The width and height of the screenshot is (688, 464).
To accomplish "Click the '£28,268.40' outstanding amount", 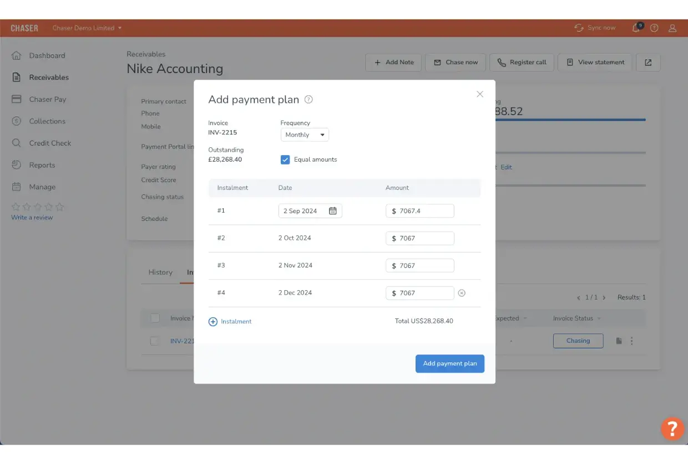I will (x=225, y=159).
